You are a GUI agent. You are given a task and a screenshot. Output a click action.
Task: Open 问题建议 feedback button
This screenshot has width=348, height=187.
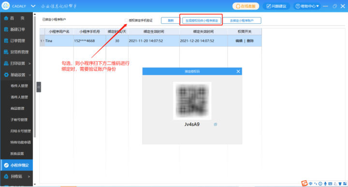(x=276, y=6)
